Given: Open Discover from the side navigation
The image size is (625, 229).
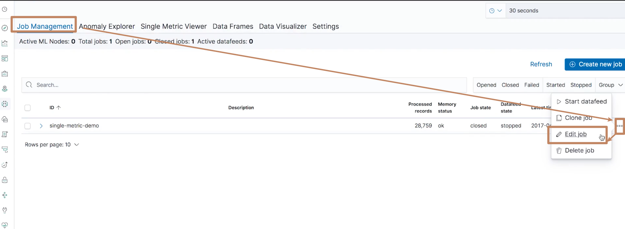Looking at the screenshot, I should tap(5, 28).
